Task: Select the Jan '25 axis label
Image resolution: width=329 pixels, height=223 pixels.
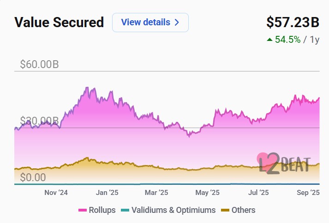Action: click(x=107, y=193)
